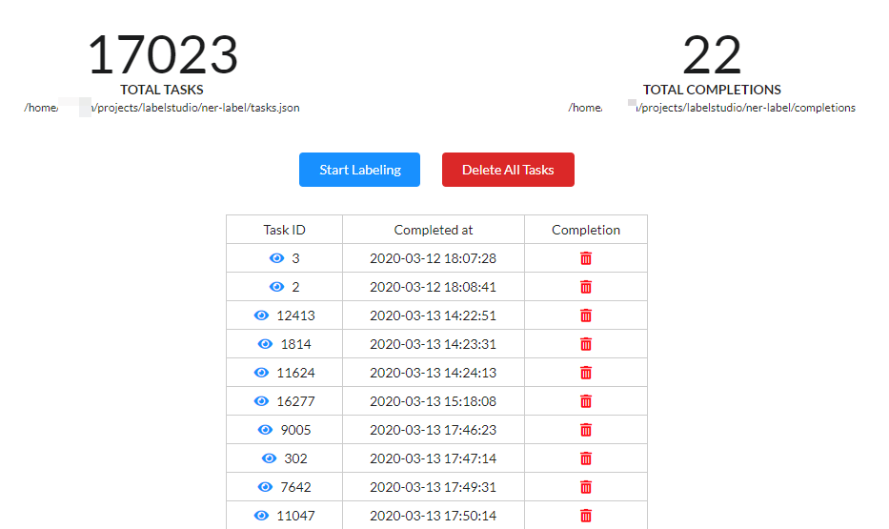Click timestamp 2020-03-13 17:49:31

[x=434, y=487]
